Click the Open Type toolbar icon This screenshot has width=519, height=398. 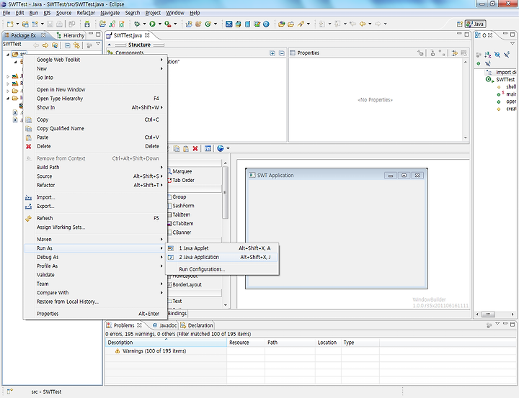pos(281,24)
